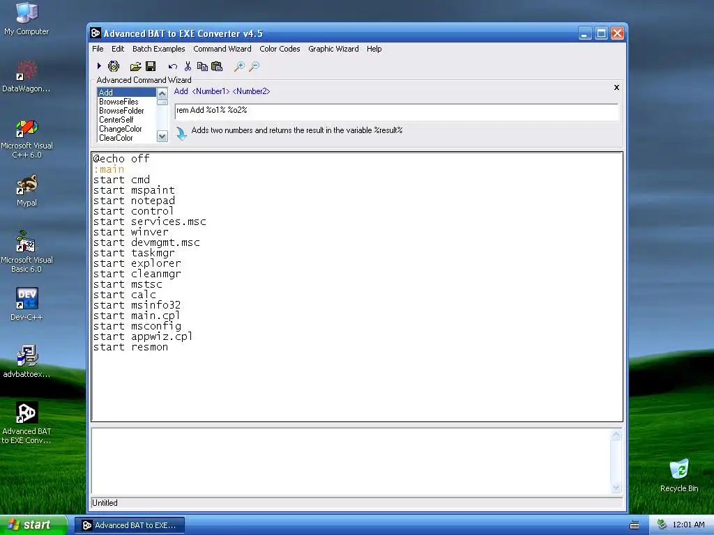Open the Command Wizard menu
Viewport: 714px width, 535px height.
tap(222, 49)
